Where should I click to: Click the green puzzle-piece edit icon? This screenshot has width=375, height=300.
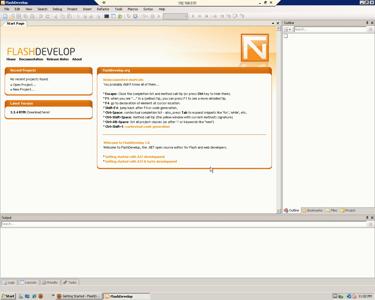coord(120,16)
